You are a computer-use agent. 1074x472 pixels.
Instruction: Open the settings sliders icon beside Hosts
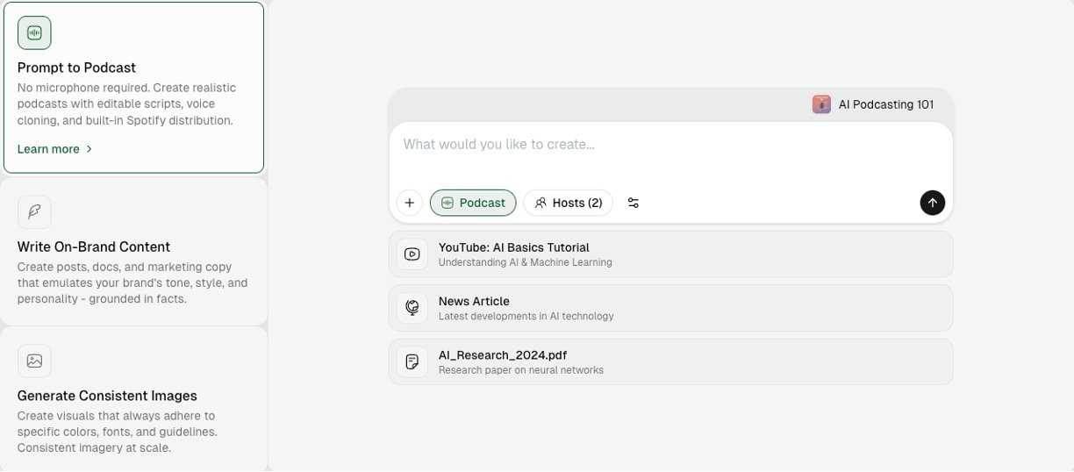(634, 203)
